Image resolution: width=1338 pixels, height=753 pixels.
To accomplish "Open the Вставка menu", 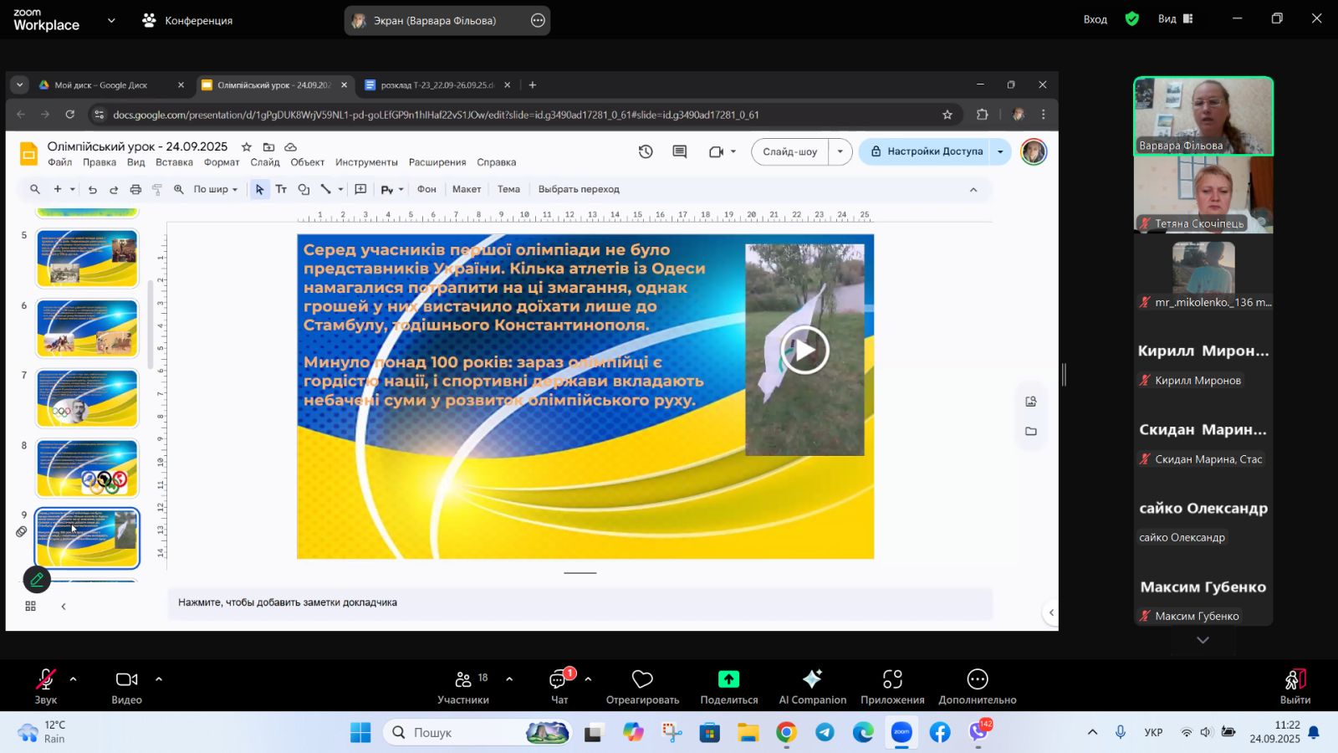I will click(x=174, y=162).
